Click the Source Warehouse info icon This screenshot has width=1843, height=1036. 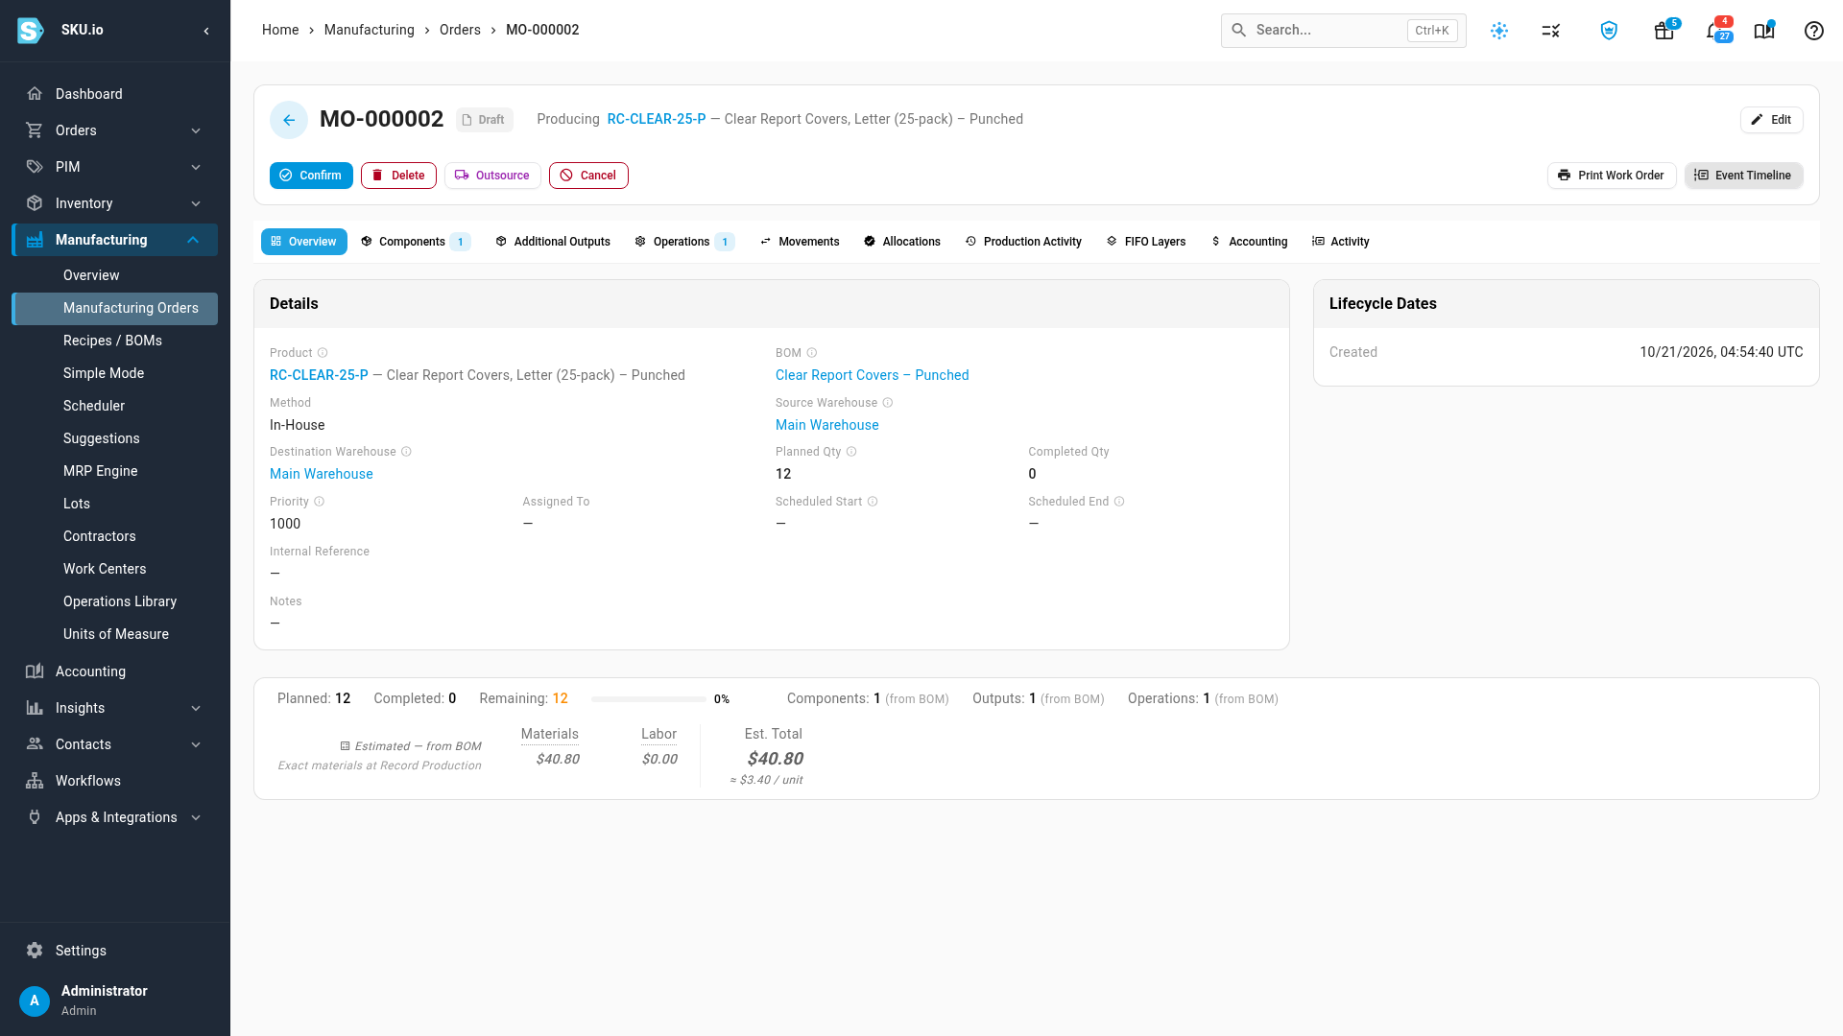888,403
